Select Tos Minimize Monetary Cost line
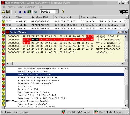 (x=43, y=69)
